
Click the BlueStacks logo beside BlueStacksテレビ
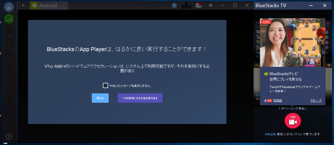pyautogui.click(x=266, y=74)
